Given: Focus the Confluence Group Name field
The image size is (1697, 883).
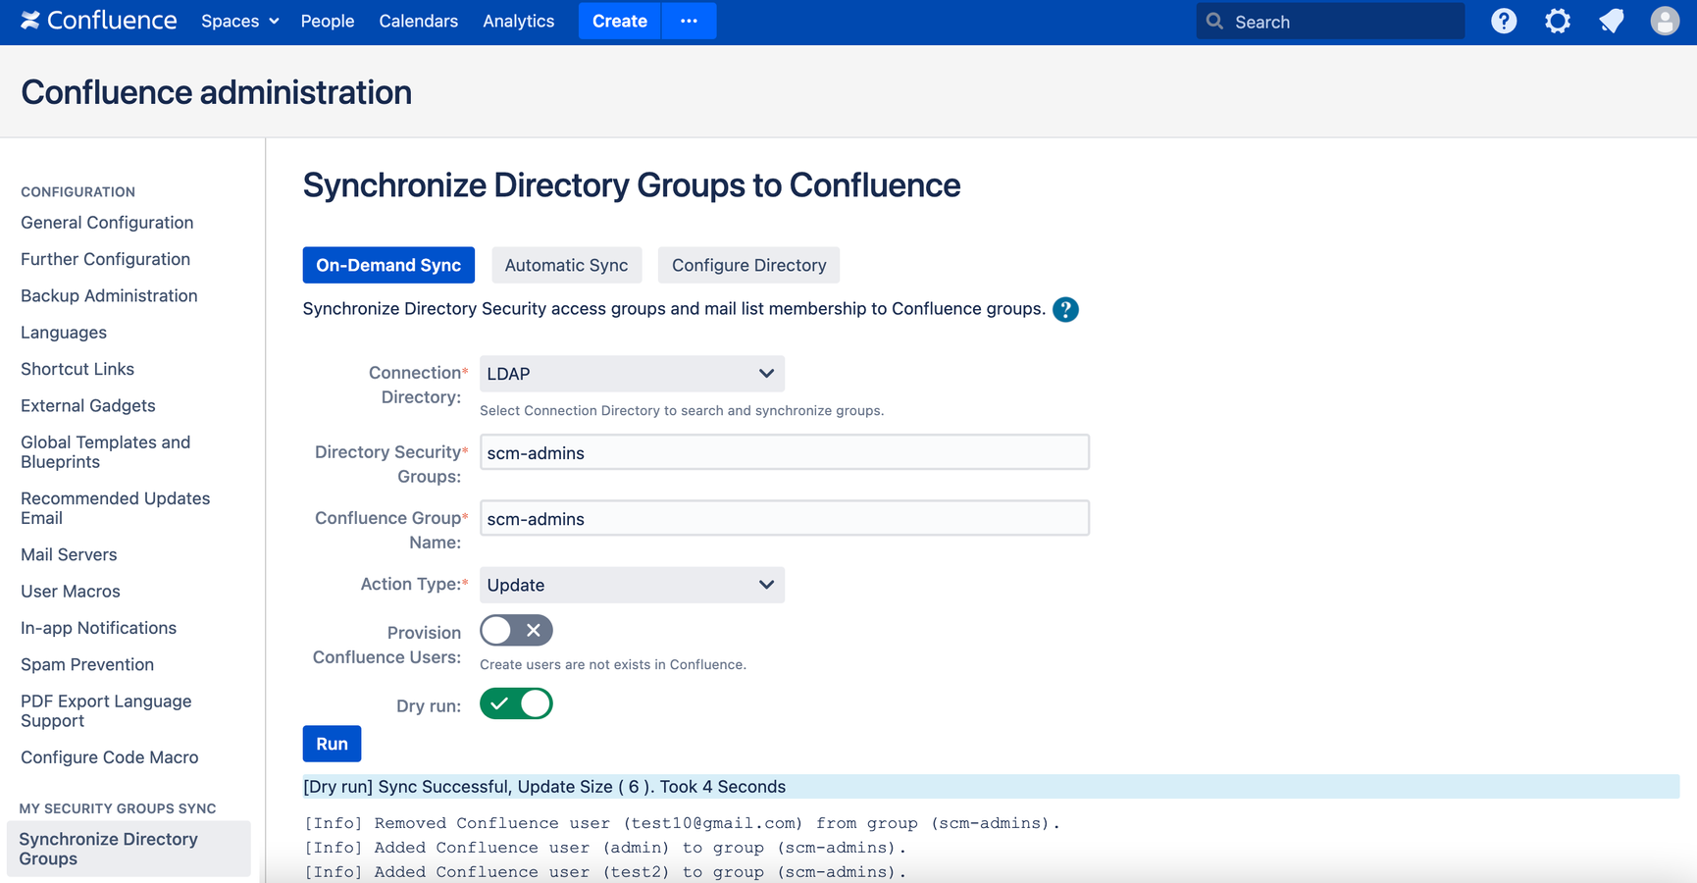Looking at the screenshot, I should pyautogui.click(x=785, y=518).
